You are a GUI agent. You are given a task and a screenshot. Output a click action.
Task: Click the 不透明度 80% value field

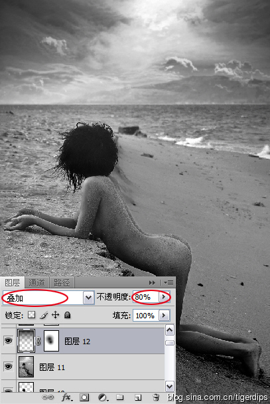pyautogui.click(x=145, y=297)
